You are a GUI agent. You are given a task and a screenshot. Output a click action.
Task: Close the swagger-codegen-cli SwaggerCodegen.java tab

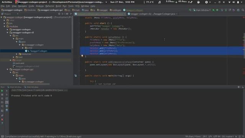(177, 14)
